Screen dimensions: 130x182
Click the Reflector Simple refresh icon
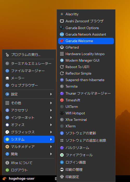point(62,73)
